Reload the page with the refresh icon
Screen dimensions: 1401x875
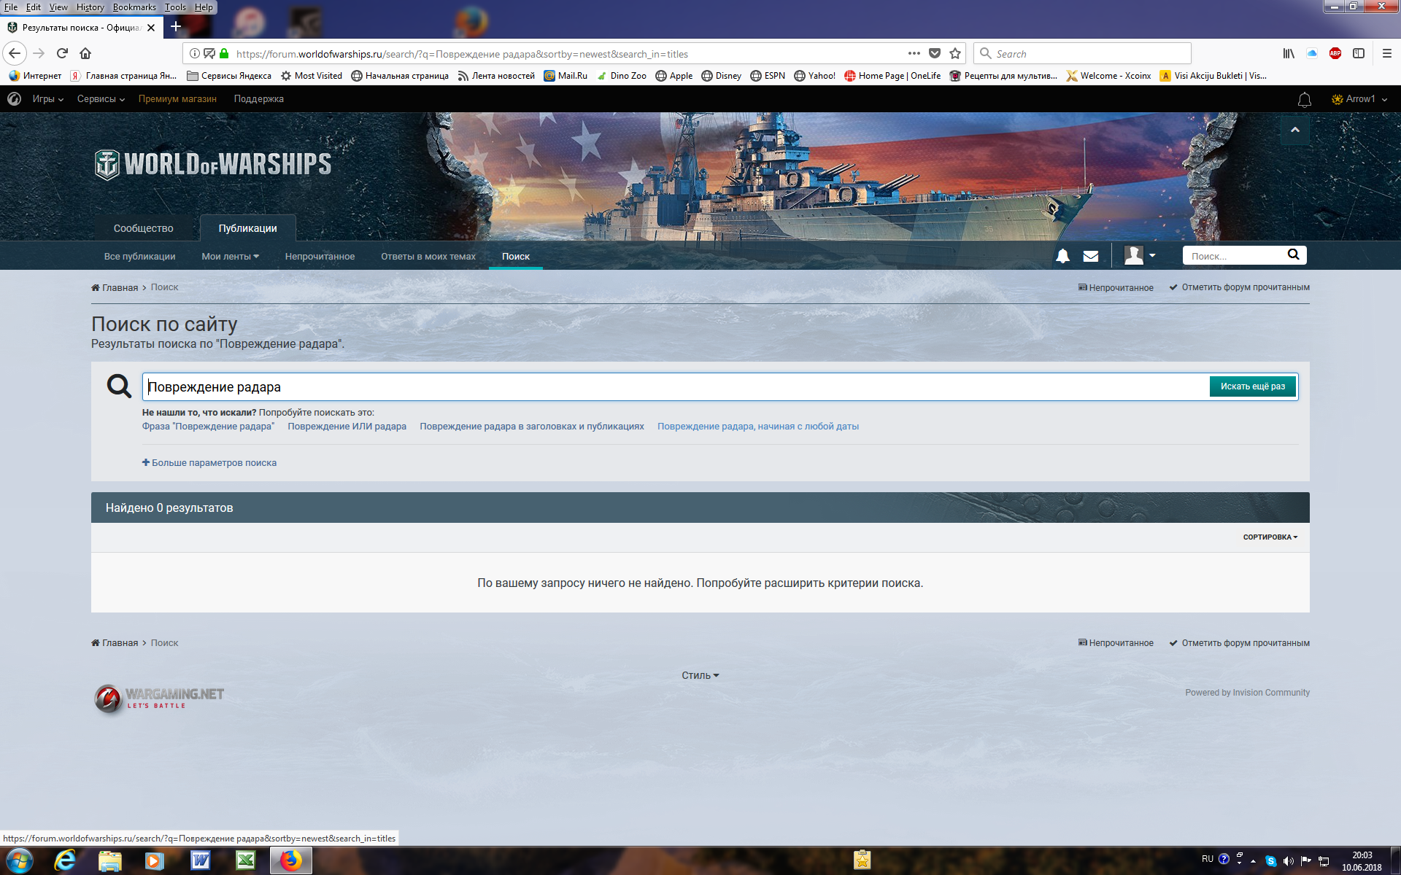point(62,53)
